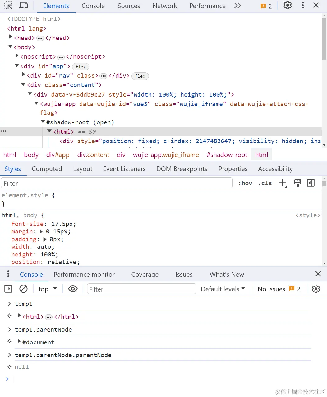Viewport: 327px width, 397px height.
Task: Toggle the .cls element classes button
Action: coord(265,183)
